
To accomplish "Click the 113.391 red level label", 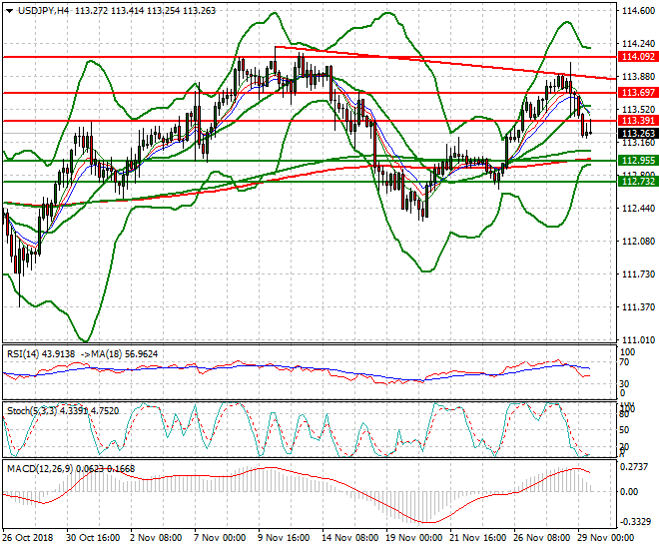I will [636, 121].
